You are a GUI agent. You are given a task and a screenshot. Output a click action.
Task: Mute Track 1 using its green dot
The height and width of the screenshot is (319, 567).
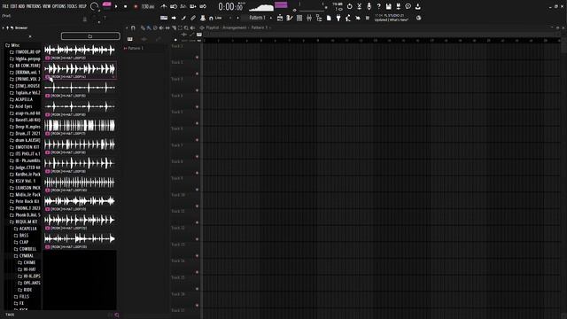pyautogui.click(x=197, y=57)
